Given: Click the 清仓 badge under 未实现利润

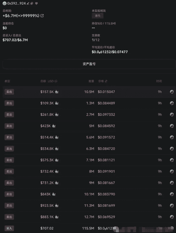Looking at the screenshot, I should [98, 16].
